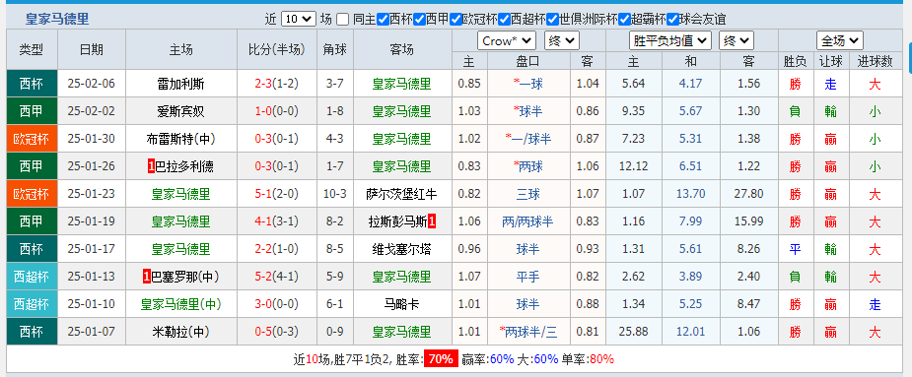Open 萨尔茨堡红牛 away team link
The height and width of the screenshot is (377, 912).
click(x=402, y=194)
